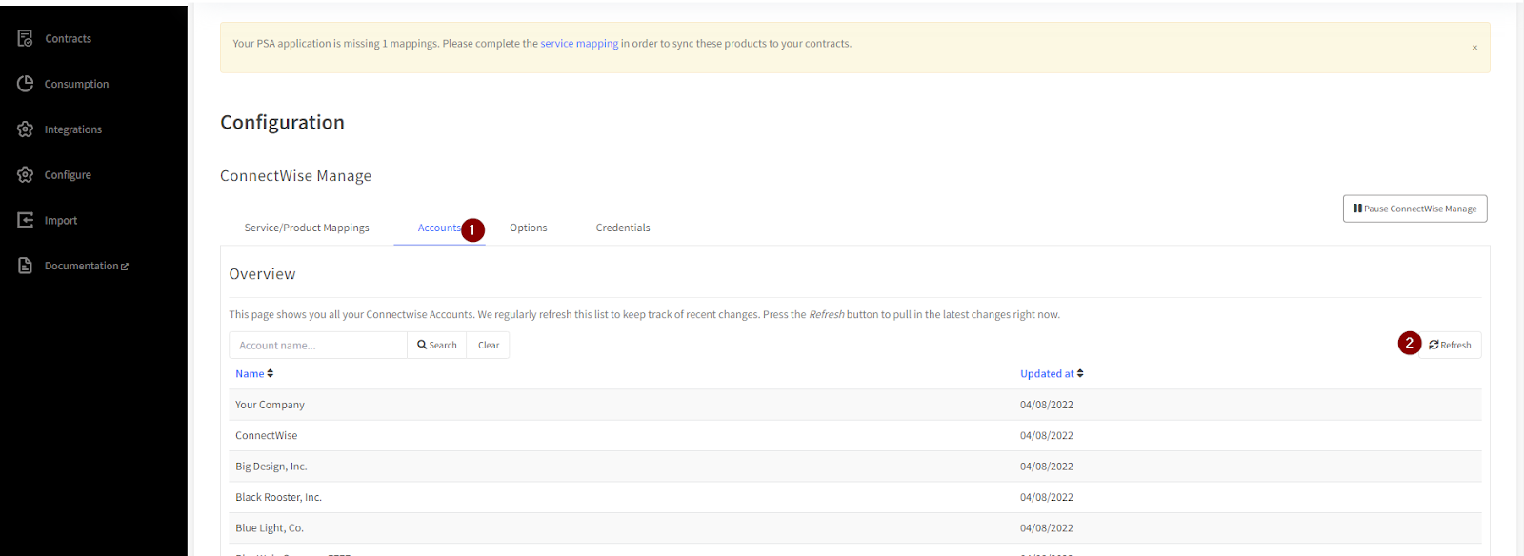Viewport: 1524px width, 556px height.
Task: Click Pause ConnectWise Manage button
Action: (1414, 208)
